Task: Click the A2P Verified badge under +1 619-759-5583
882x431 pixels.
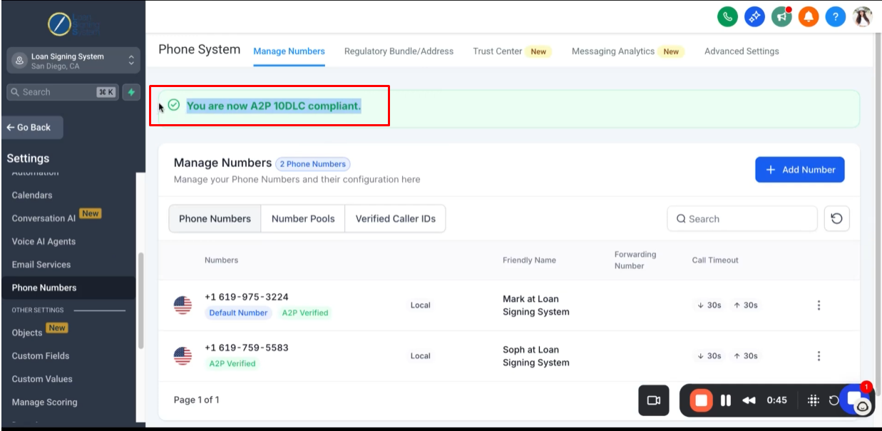Action: point(232,363)
